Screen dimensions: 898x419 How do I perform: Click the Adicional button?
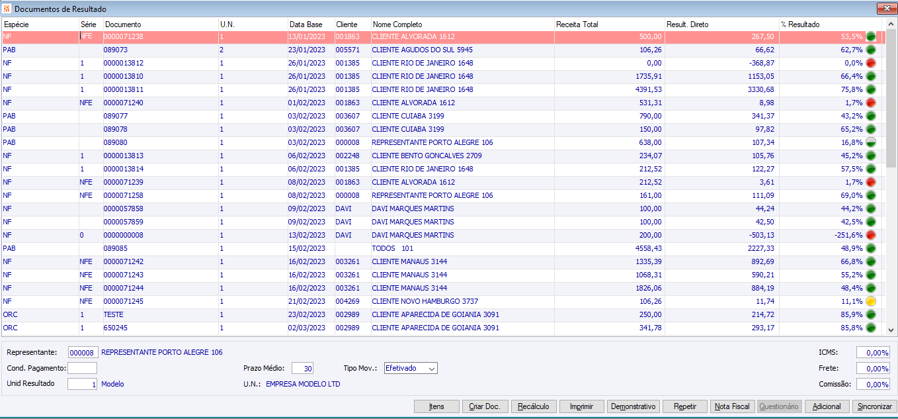(x=827, y=406)
